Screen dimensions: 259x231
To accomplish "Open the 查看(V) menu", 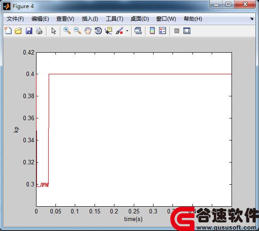I will point(65,19).
